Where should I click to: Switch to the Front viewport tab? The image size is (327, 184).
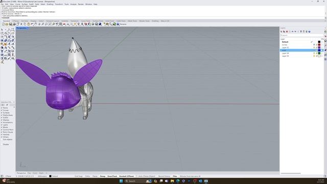35,173
